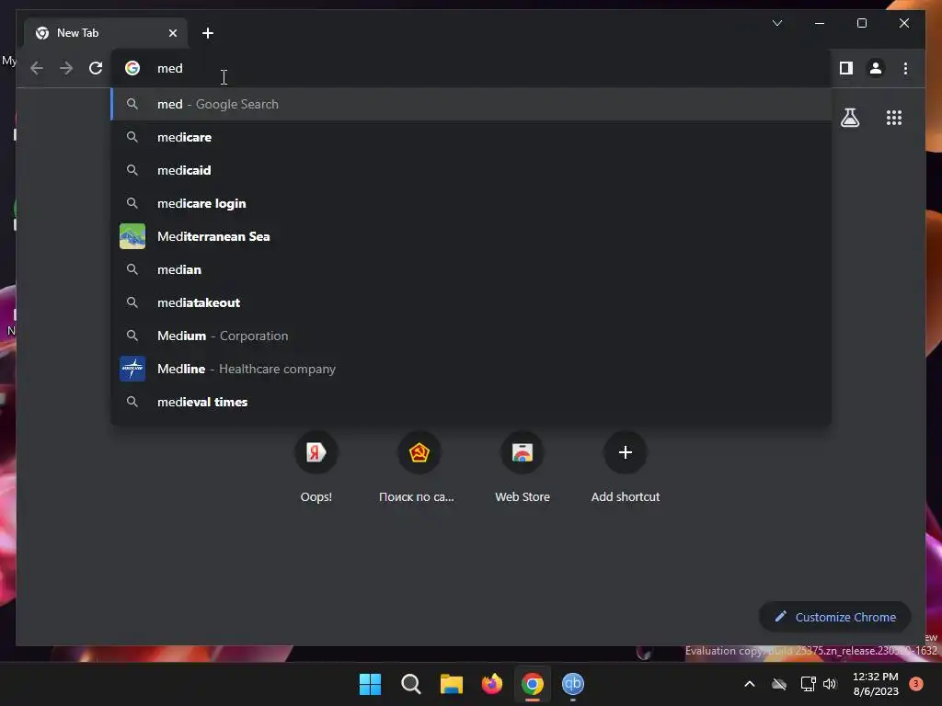Screen dimensions: 942x706
Task: Open the Поиск по са... shortcut tile
Action: click(419, 468)
